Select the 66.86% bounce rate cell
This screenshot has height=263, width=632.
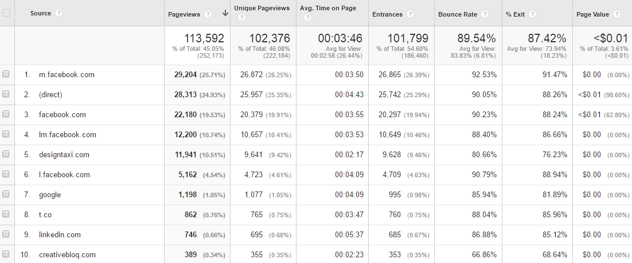click(x=484, y=255)
